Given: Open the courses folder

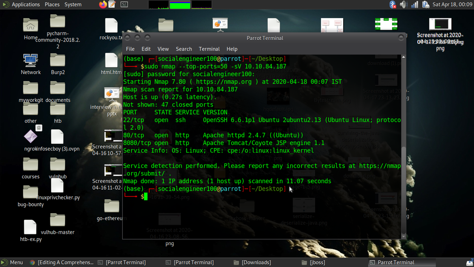Looking at the screenshot, I should pyautogui.click(x=31, y=169).
